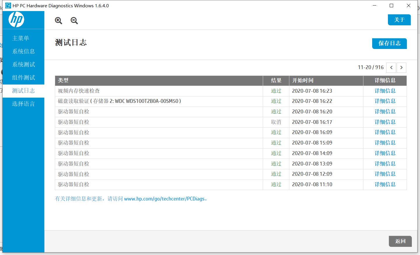
Task: Click the HP logo in sidebar
Action: tap(16, 20)
